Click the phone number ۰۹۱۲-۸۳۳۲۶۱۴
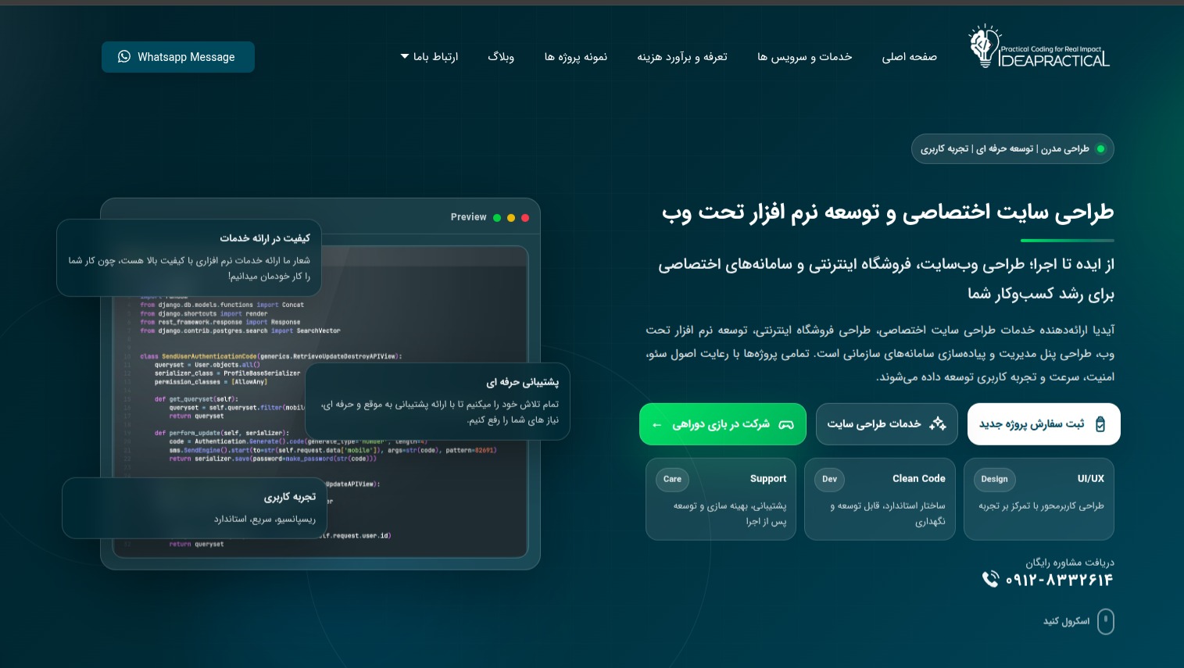The height and width of the screenshot is (668, 1184). (1059, 580)
